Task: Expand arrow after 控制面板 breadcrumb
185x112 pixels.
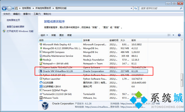Action: tap(33, 8)
